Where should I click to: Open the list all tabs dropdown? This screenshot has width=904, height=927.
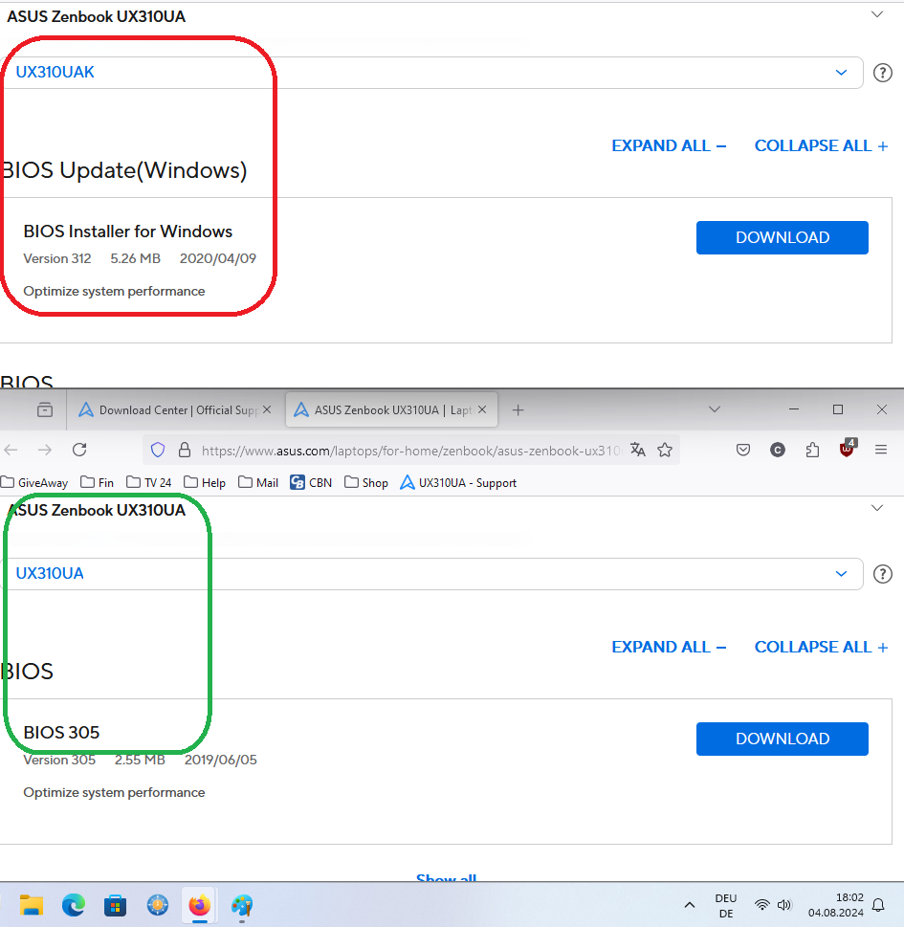(x=715, y=409)
